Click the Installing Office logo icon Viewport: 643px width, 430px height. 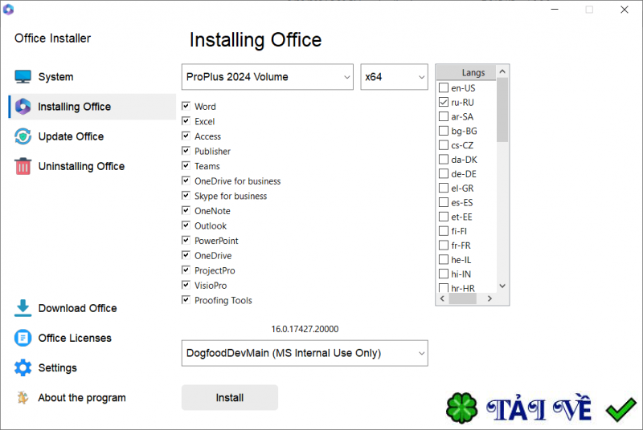(23, 107)
